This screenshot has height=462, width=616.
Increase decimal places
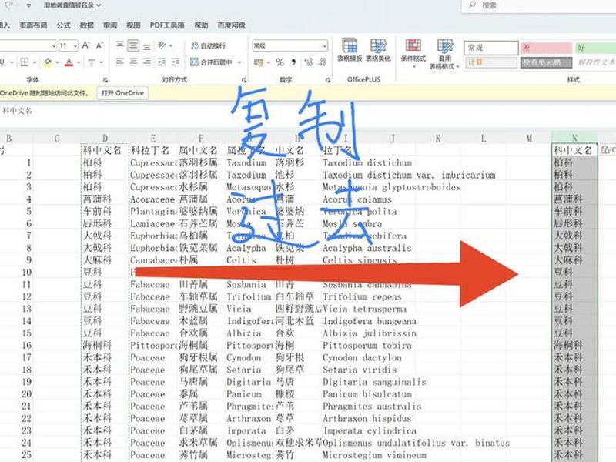click(309, 62)
